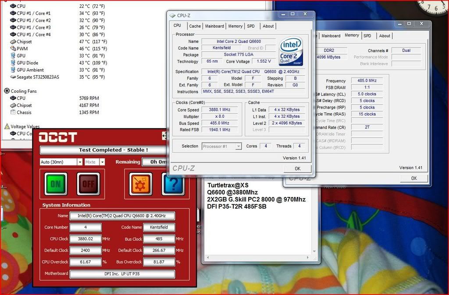This screenshot has height=295, width=449.
Task: Click the GPU Diode sensor icon
Action: (13, 63)
